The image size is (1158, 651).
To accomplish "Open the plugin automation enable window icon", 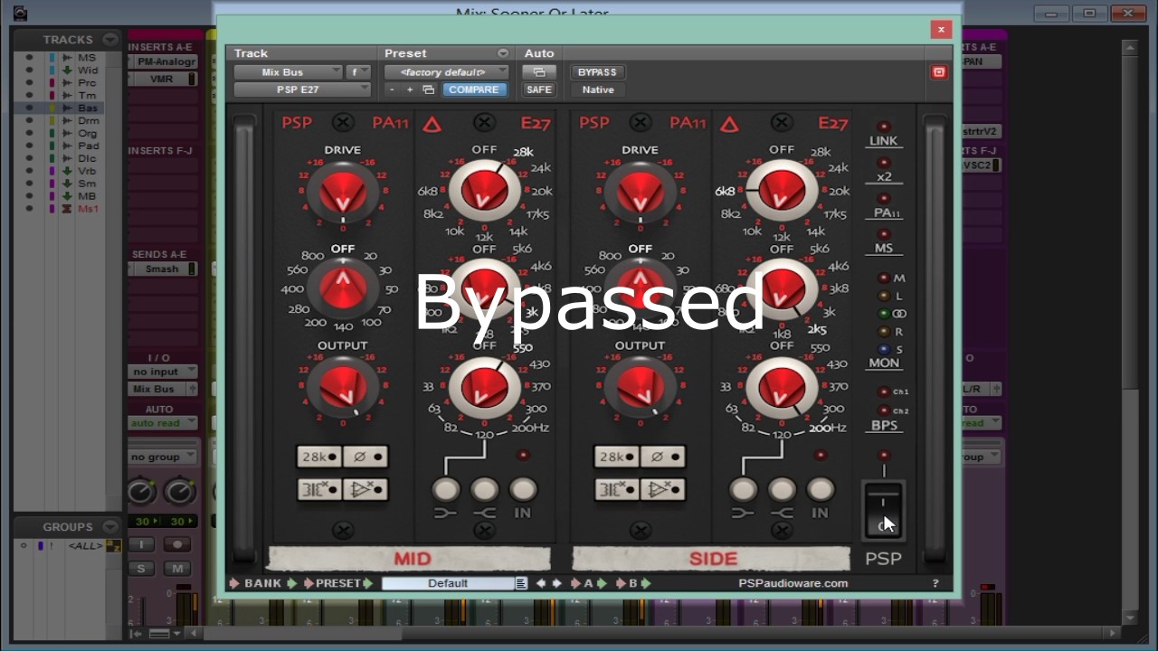I will (x=539, y=72).
